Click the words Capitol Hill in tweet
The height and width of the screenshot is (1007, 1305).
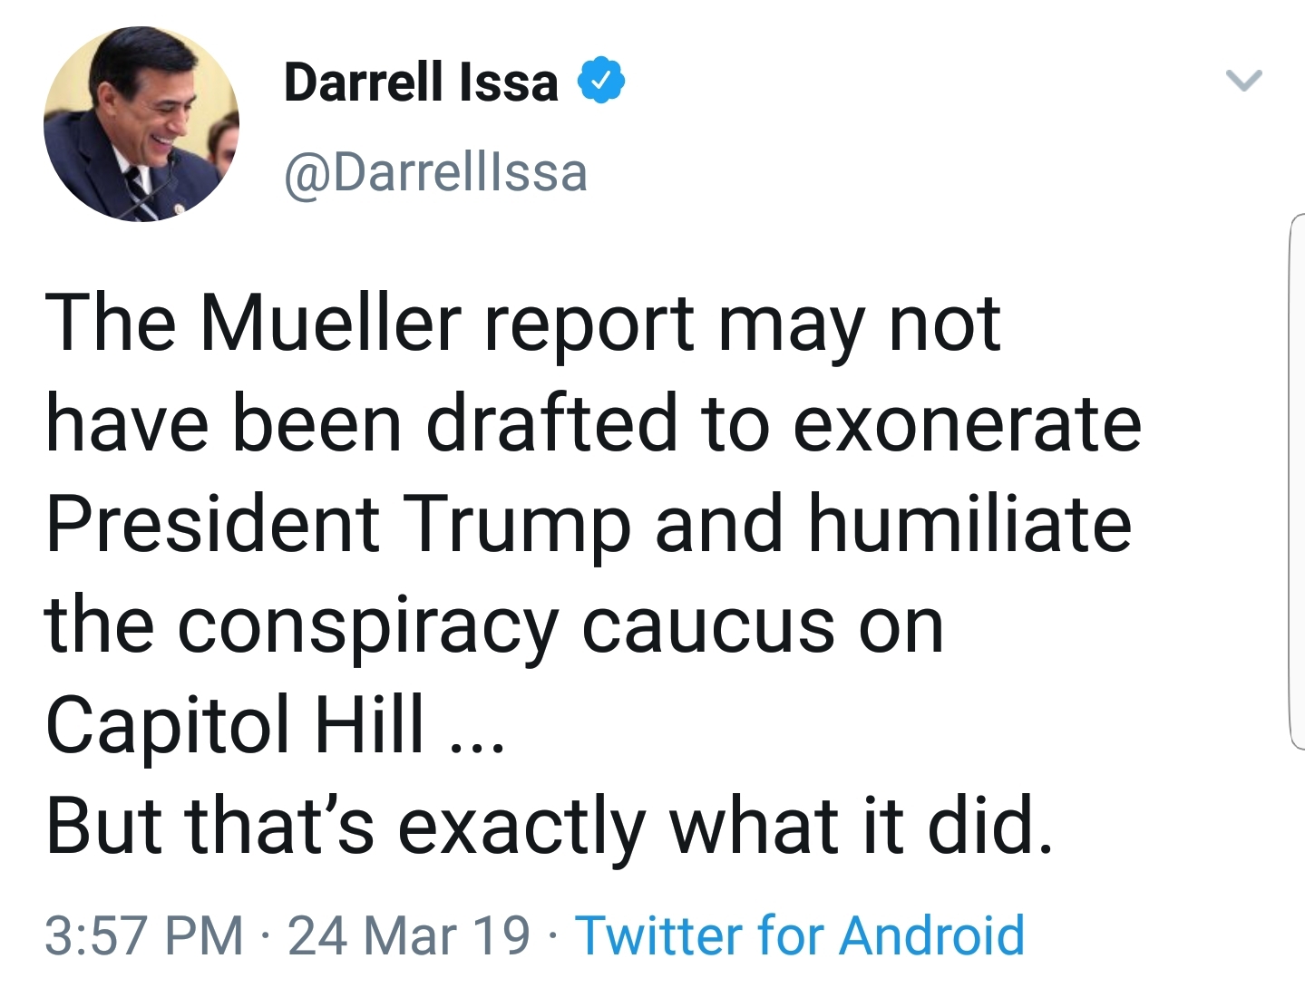(x=235, y=725)
